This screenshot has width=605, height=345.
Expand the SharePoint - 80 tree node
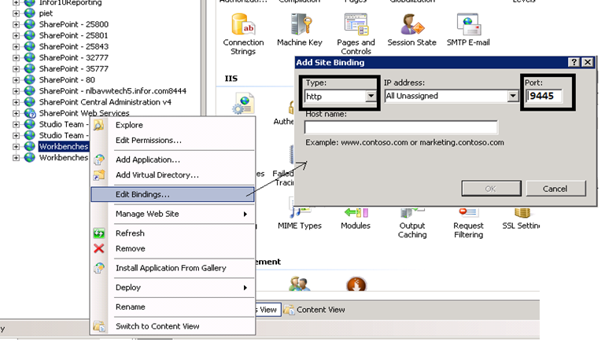click(x=17, y=79)
